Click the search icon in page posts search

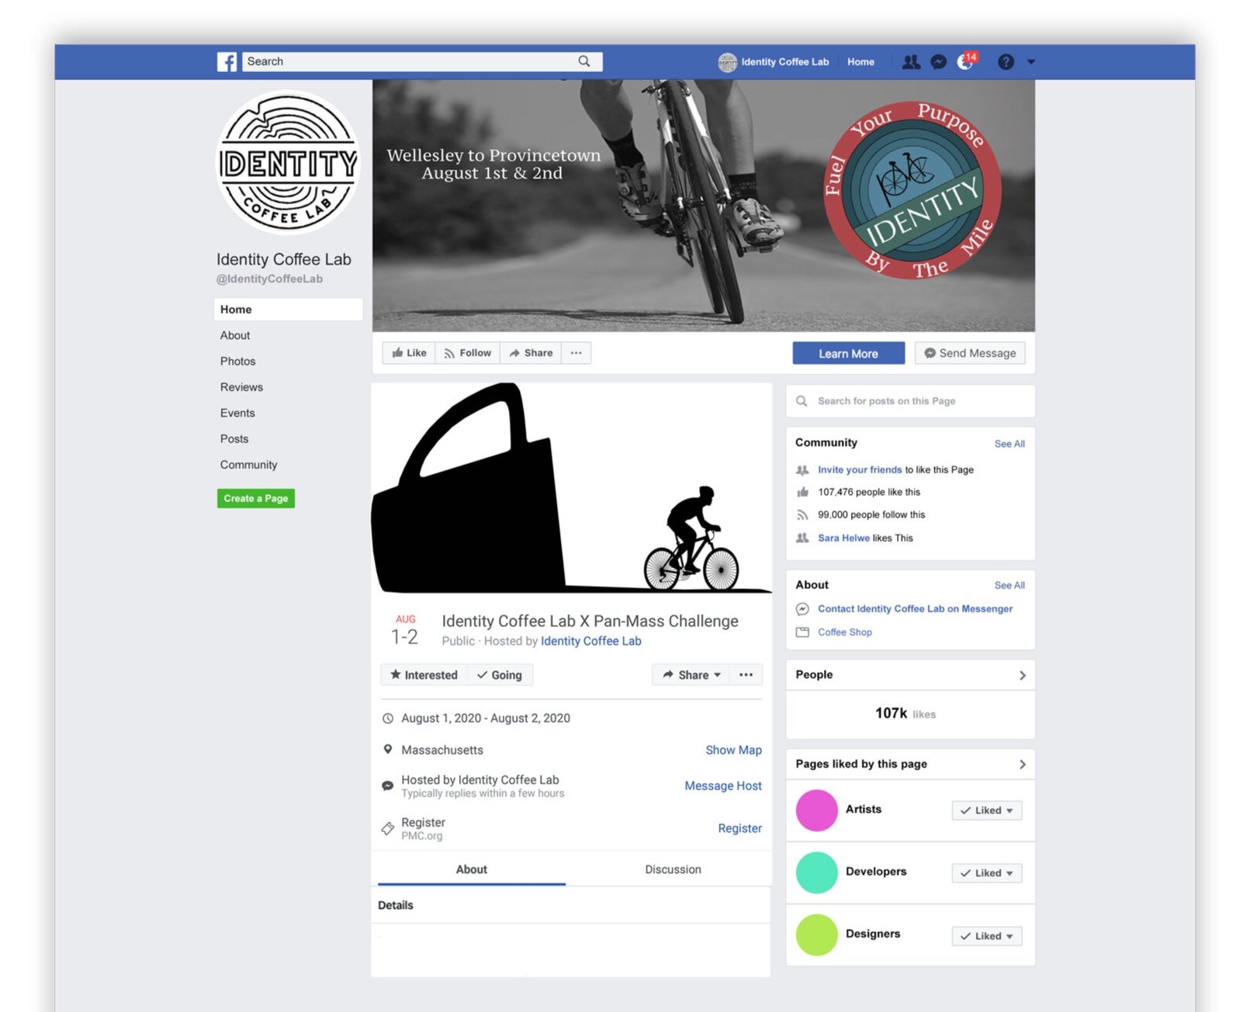click(802, 401)
